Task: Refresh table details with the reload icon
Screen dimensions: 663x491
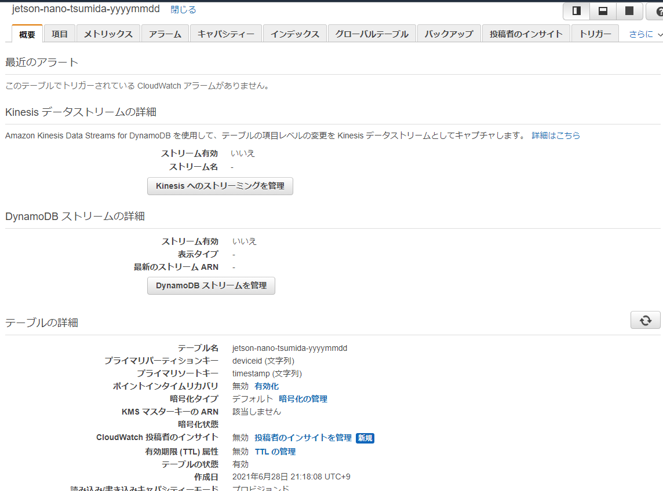Action: [645, 320]
